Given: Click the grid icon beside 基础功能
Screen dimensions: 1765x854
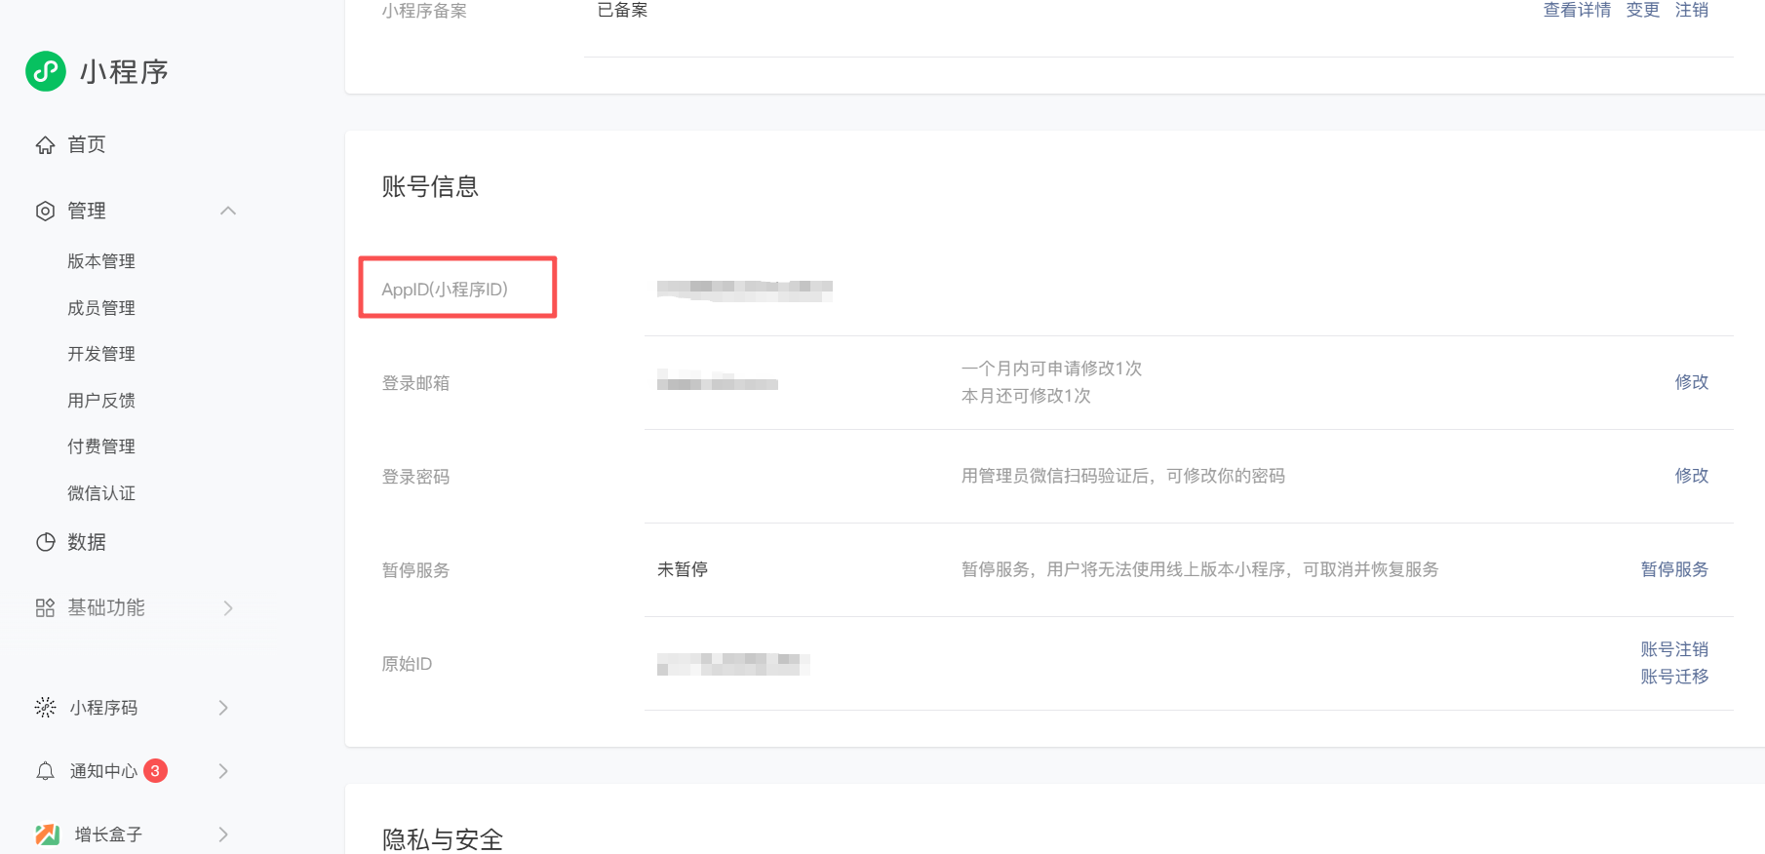Looking at the screenshot, I should [x=45, y=608].
